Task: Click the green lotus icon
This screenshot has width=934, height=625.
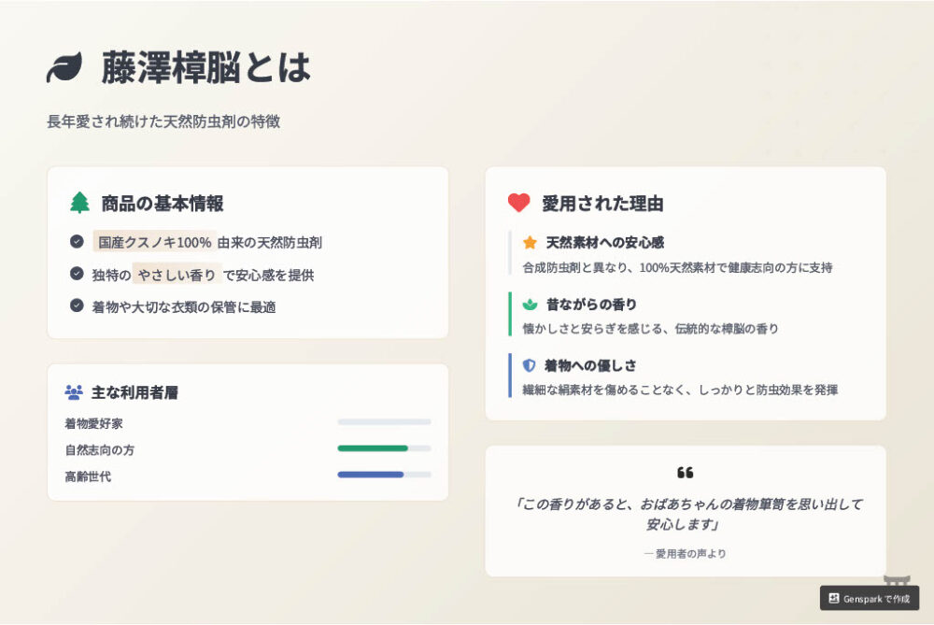Action: 530,305
